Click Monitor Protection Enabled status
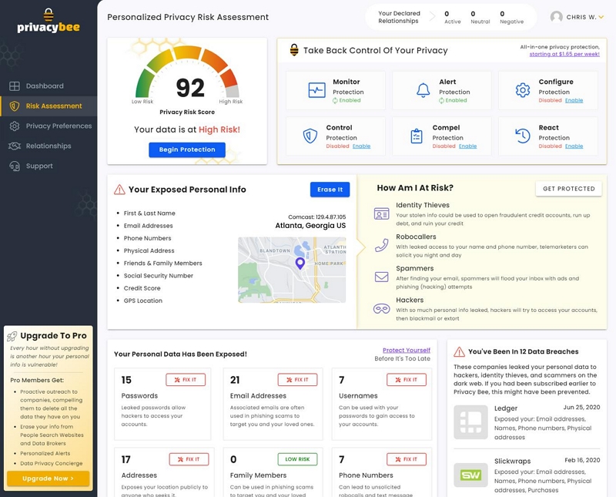The width and height of the screenshot is (616, 497). tap(346, 101)
